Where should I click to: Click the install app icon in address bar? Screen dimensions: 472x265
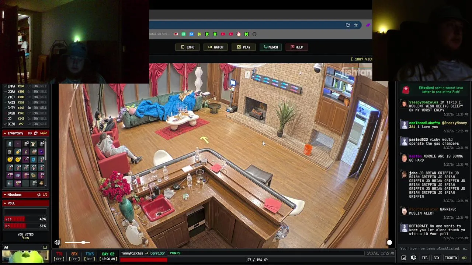(x=348, y=25)
